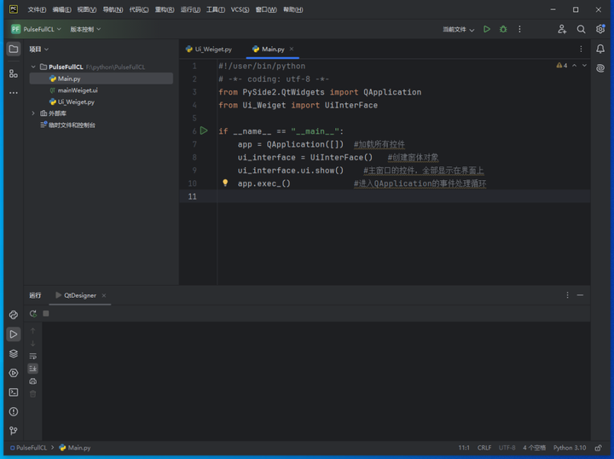Click the 4 个空格 indent setting
This screenshot has width=614, height=459.
coord(534,448)
